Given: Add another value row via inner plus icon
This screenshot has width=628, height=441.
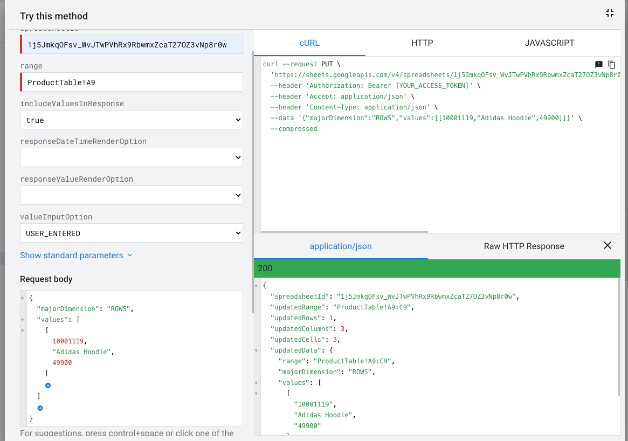Looking at the screenshot, I should 48,385.
